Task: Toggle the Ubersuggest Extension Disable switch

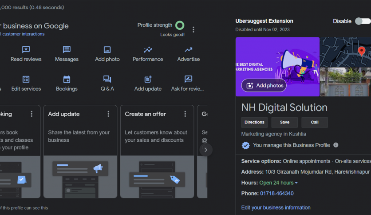Action: tap(362, 21)
